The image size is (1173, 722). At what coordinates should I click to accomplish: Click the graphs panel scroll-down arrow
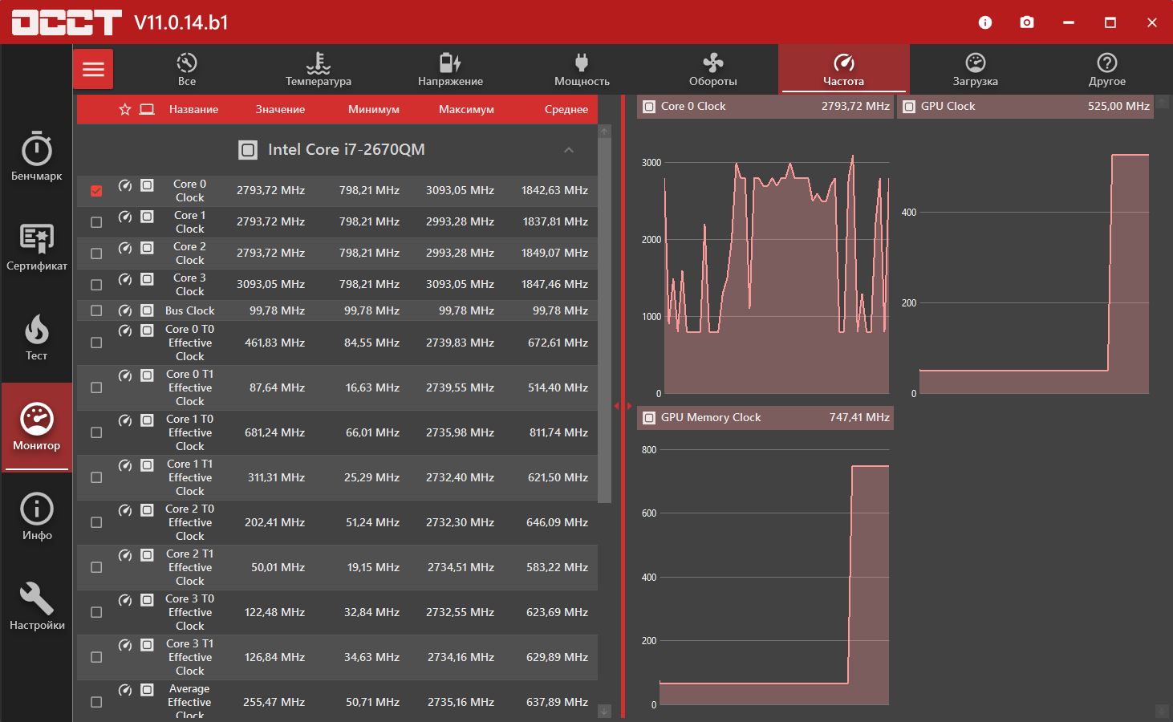click(1162, 712)
